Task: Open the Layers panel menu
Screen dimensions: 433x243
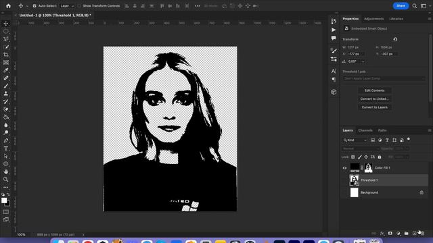Action: (x=430, y=130)
